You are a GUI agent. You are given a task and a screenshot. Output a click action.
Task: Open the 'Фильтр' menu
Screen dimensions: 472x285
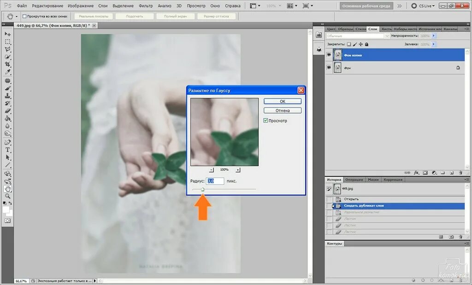[146, 6]
